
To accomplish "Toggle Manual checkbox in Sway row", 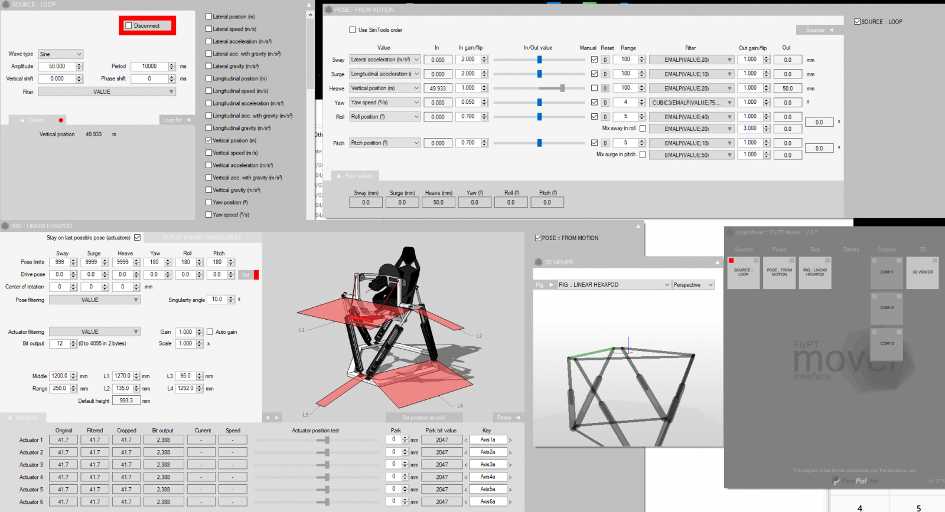I will point(594,60).
